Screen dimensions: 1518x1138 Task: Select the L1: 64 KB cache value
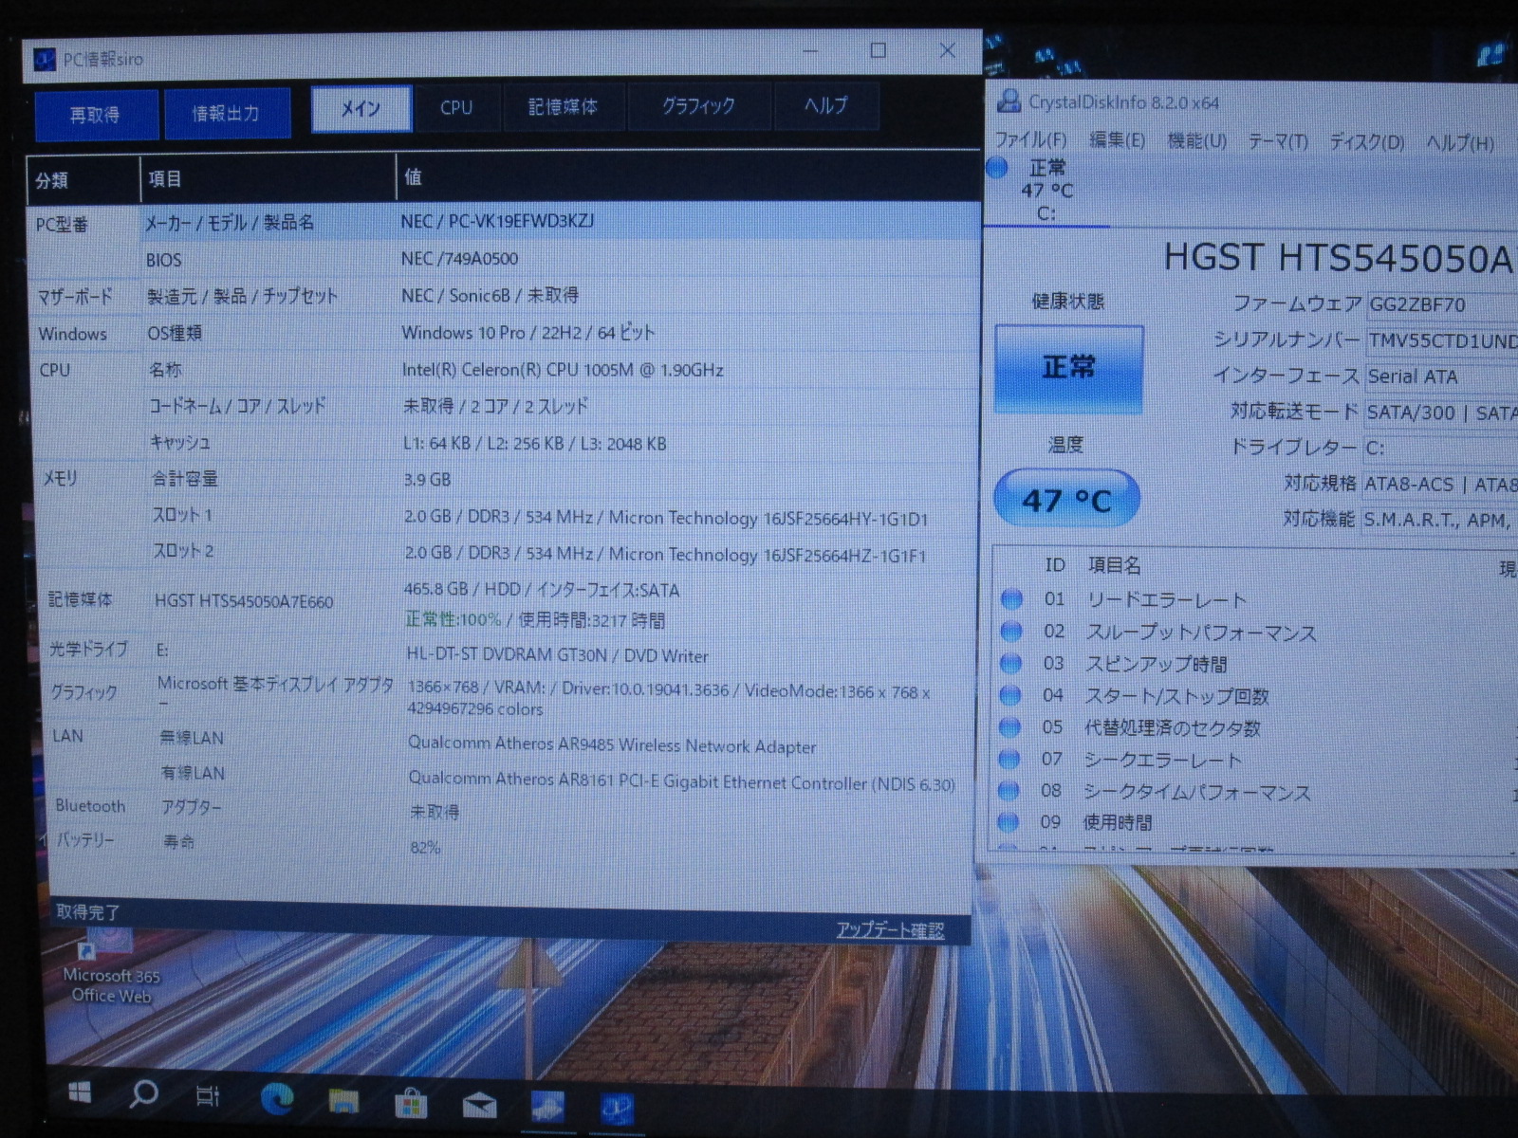point(534,443)
